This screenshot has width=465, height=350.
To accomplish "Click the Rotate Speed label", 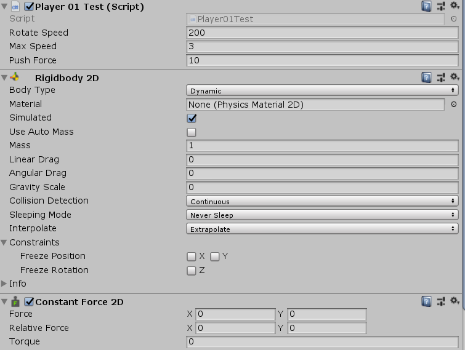I will click(39, 33).
